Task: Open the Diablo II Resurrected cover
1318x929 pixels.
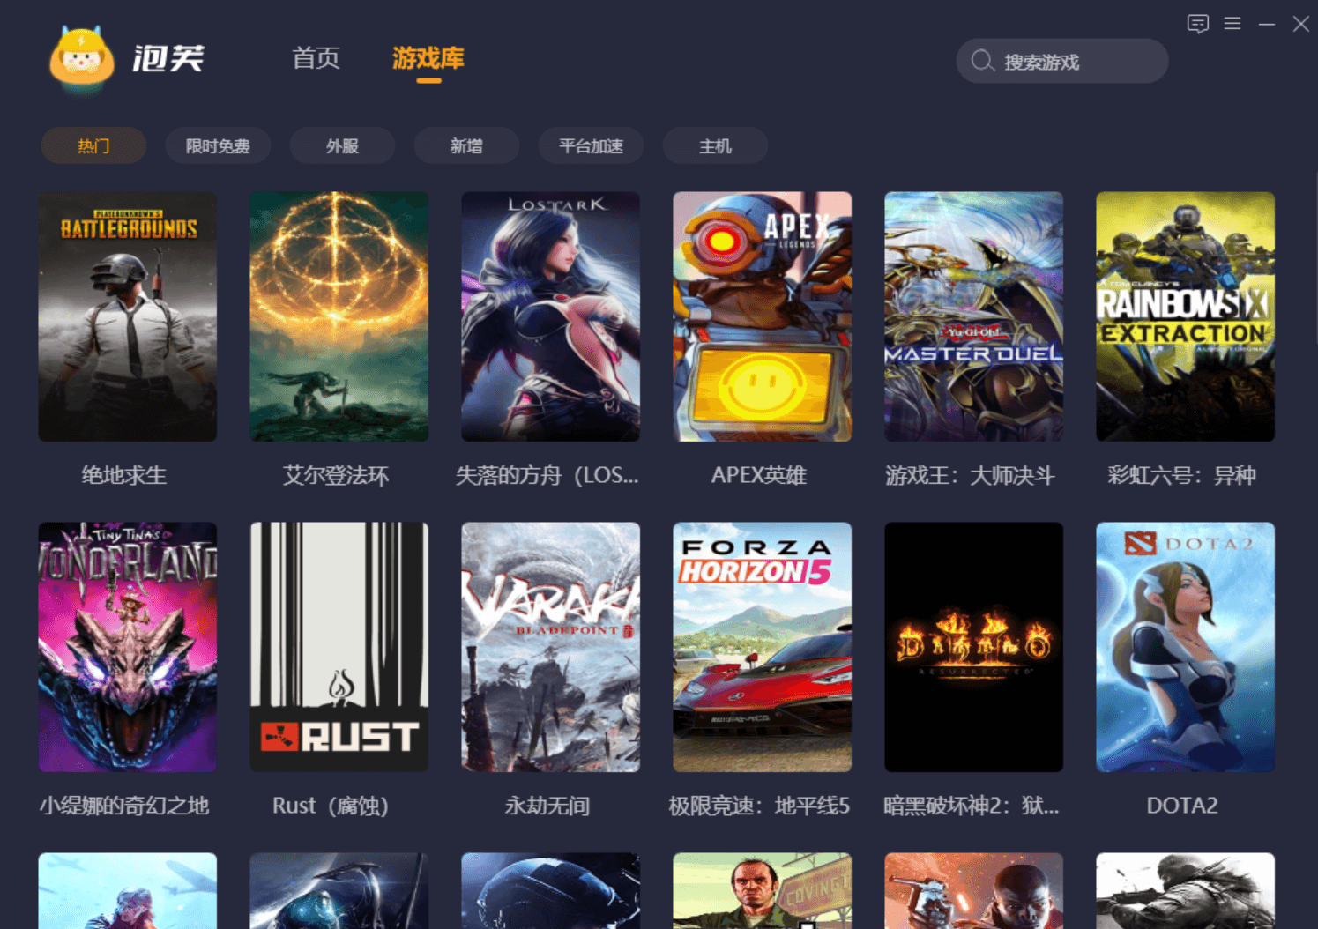Action: click(x=974, y=647)
